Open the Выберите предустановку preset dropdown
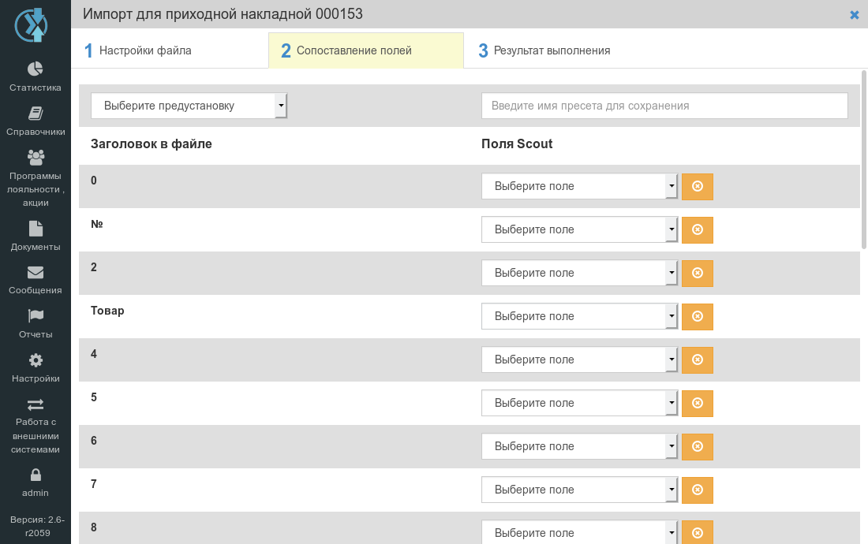The image size is (868, 544). pos(189,106)
